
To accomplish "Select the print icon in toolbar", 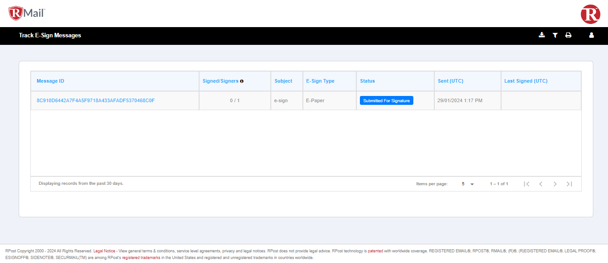I will (x=568, y=35).
